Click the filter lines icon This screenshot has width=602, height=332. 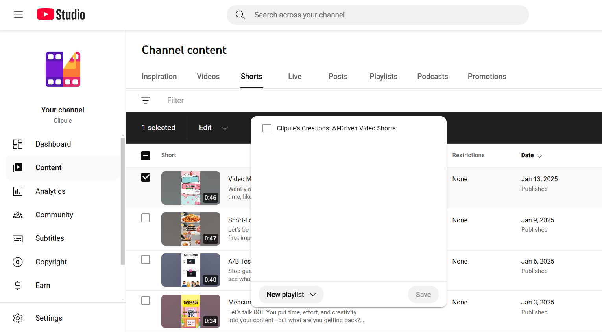pyautogui.click(x=146, y=101)
